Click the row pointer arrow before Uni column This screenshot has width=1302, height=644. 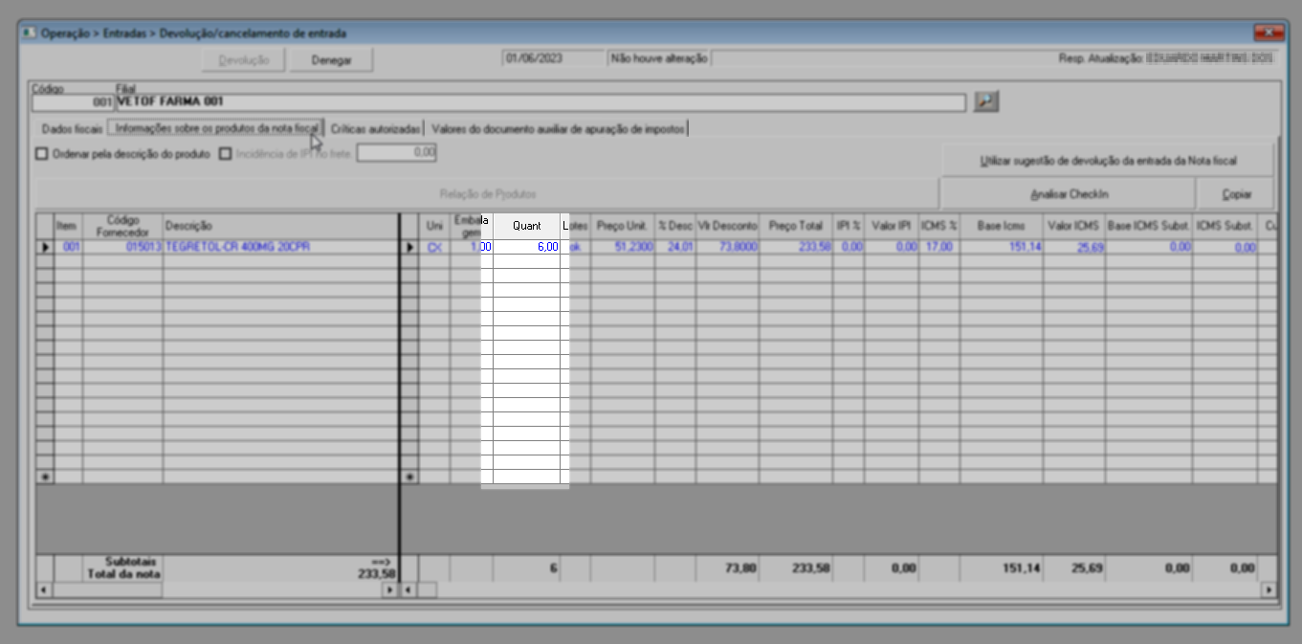[409, 247]
